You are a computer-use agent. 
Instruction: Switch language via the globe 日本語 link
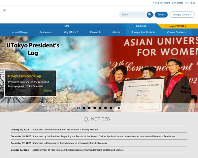[190, 3]
